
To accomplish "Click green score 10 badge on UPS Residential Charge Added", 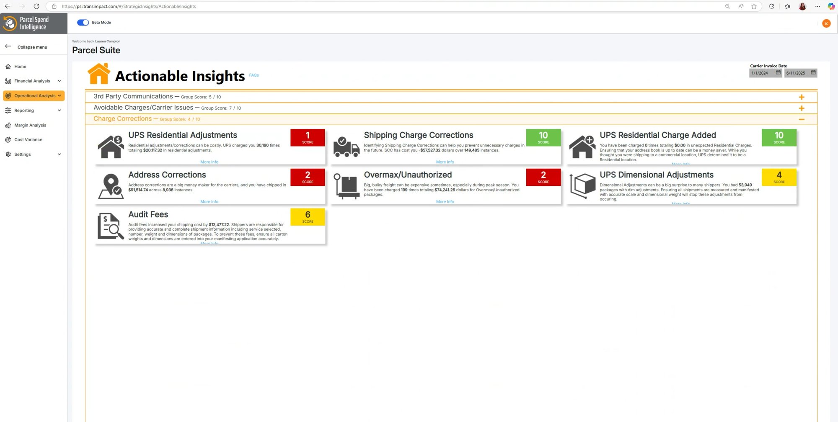I will pyautogui.click(x=779, y=137).
